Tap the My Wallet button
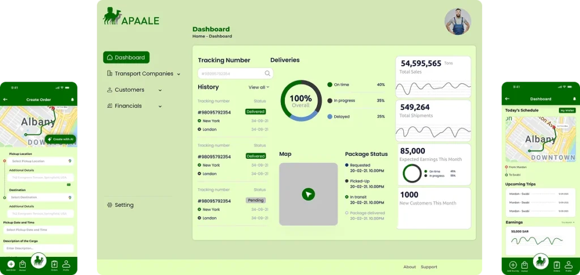Image resolution: width=580 pixels, height=275 pixels. (566, 110)
